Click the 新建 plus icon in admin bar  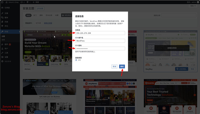tap(34, 2)
